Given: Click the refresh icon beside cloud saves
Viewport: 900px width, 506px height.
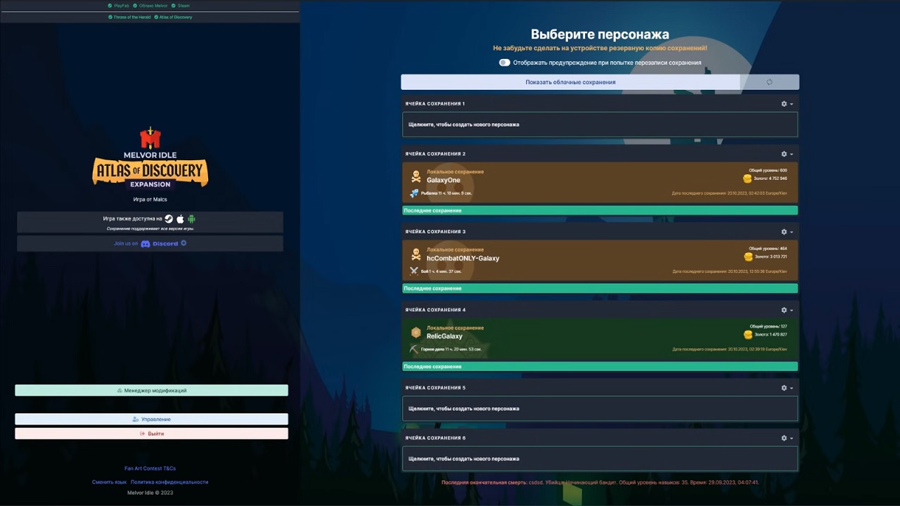Looking at the screenshot, I should point(769,82).
